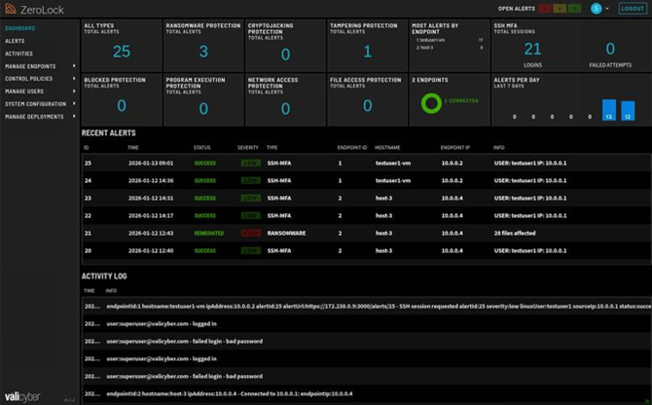This screenshot has width=652, height=405.
Task: Click the host-3 Connected to 10.0.0.1 log entry
Action: tap(366, 393)
